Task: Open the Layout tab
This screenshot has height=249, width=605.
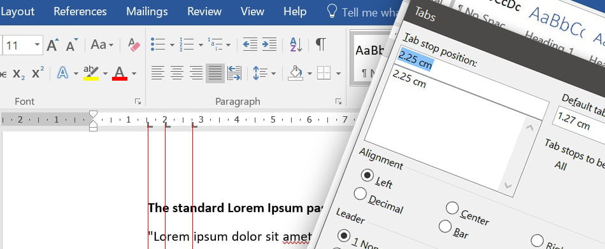Action: click(17, 11)
